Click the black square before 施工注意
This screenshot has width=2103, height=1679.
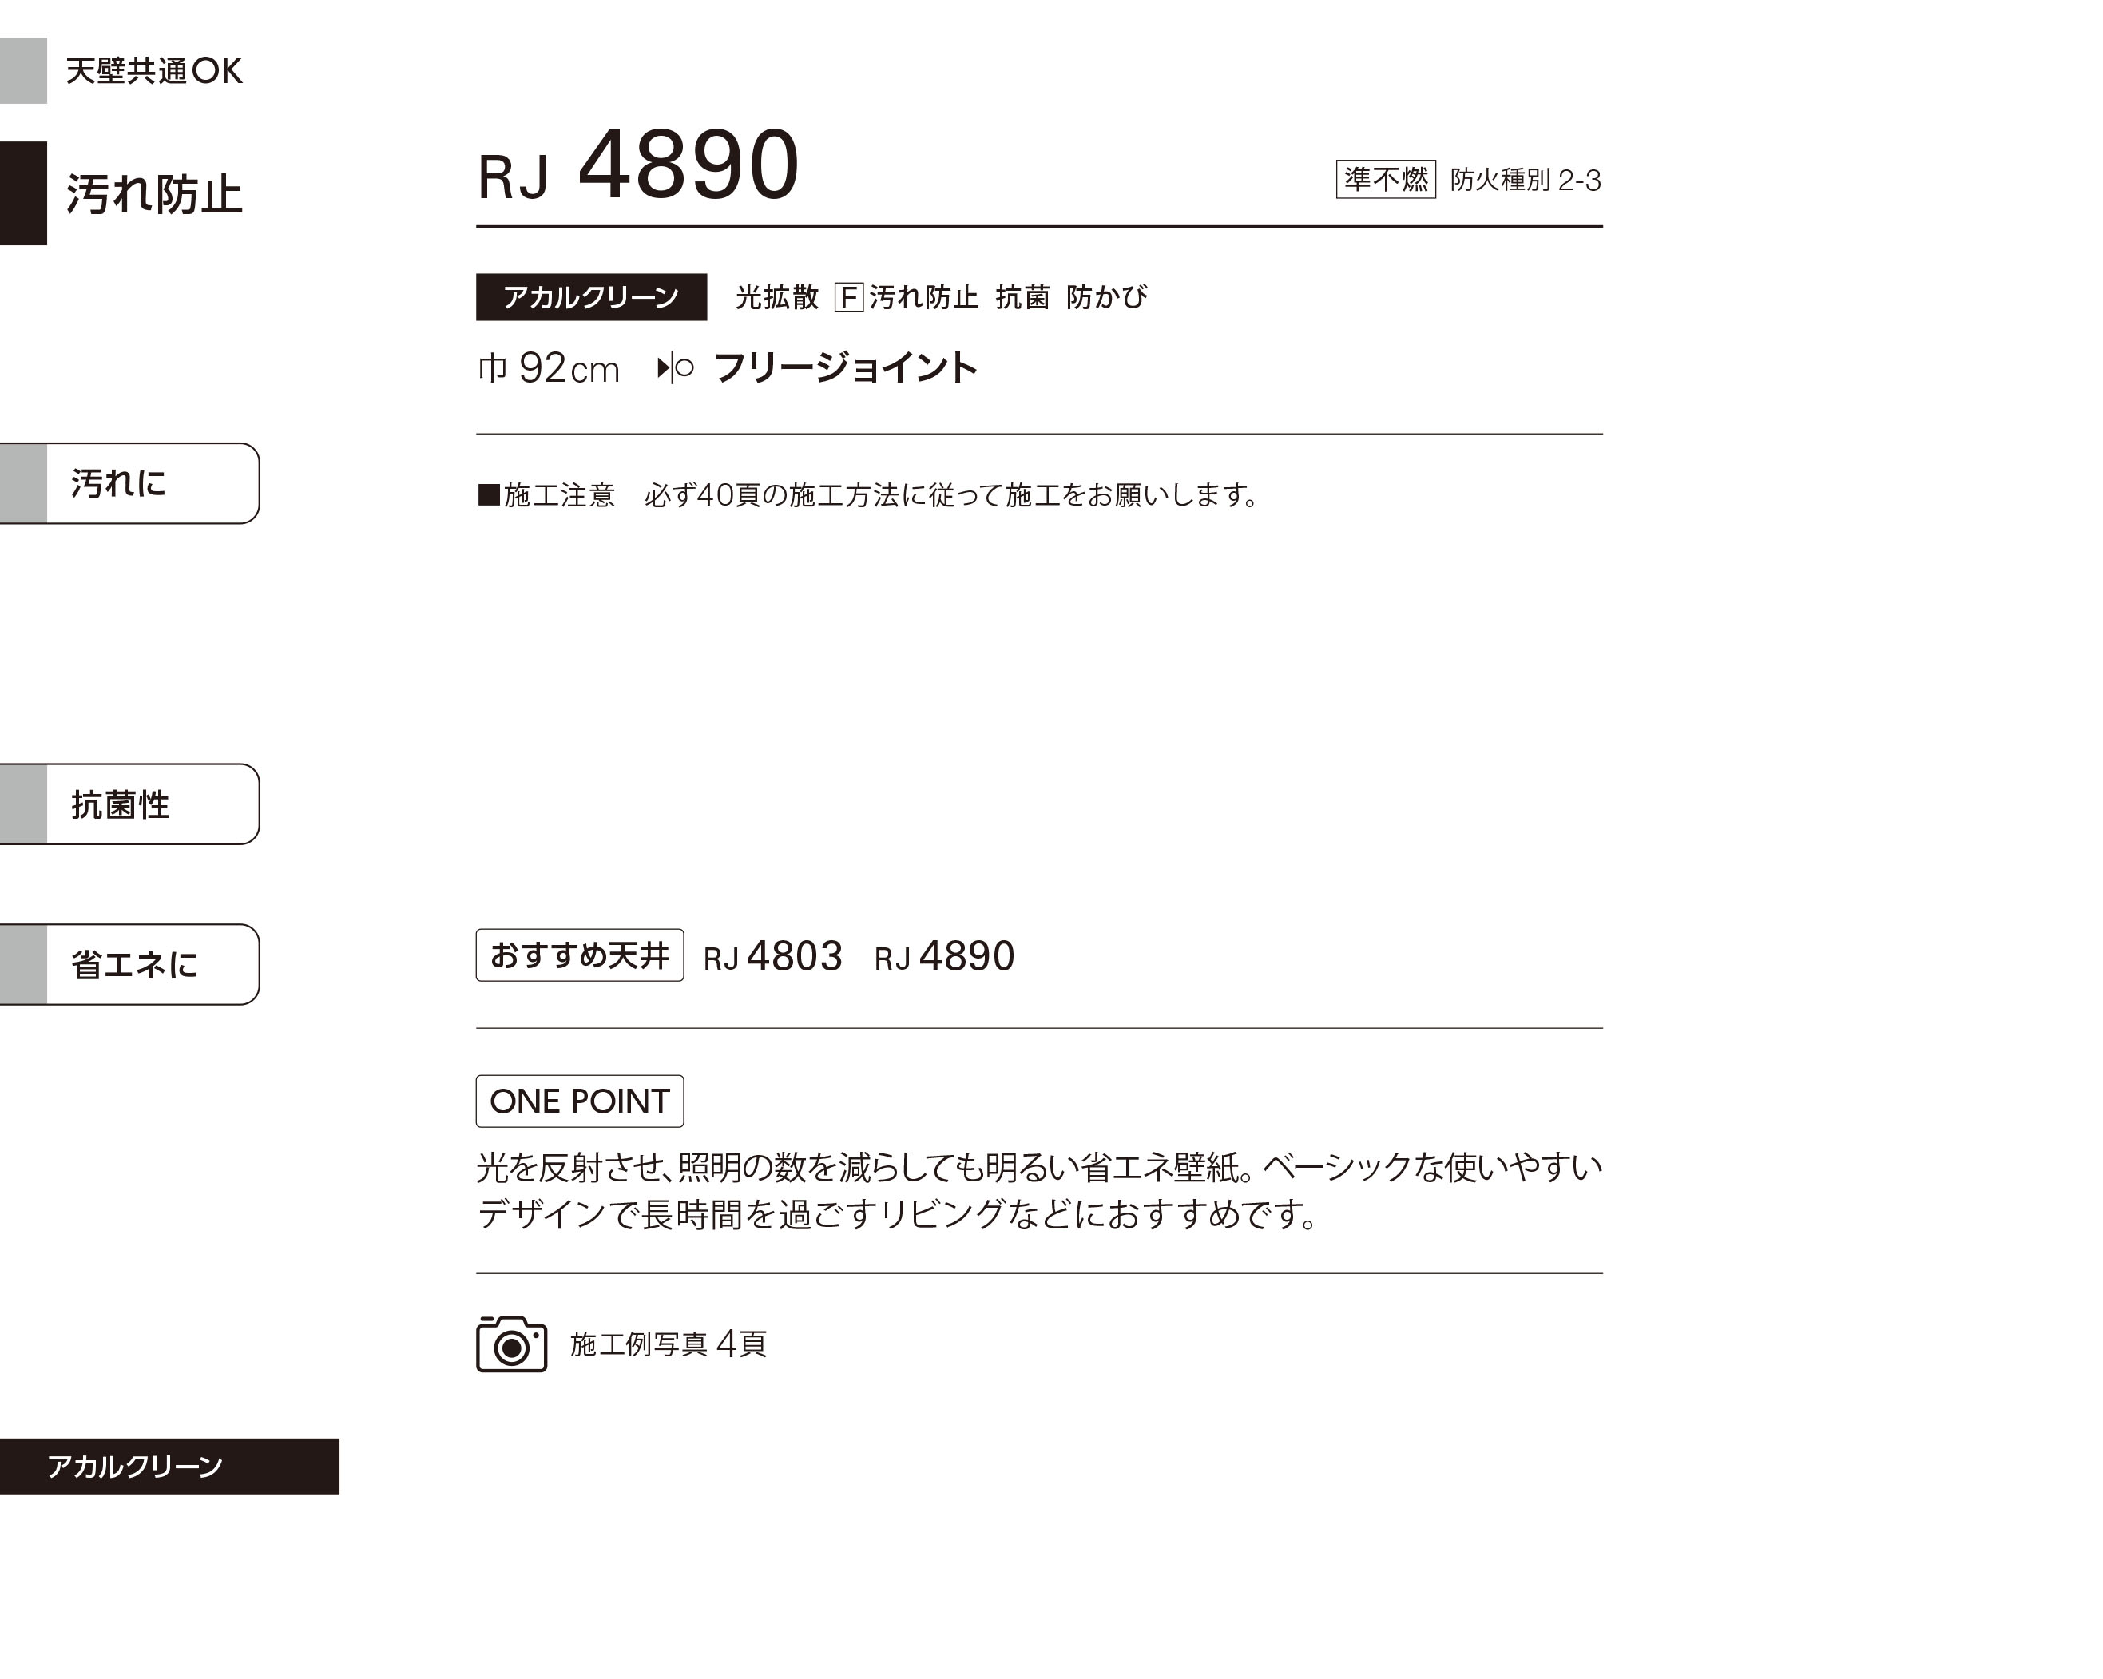(x=488, y=494)
